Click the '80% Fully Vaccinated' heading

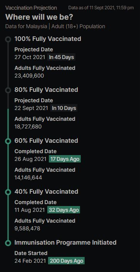pyautogui.click(x=46, y=90)
